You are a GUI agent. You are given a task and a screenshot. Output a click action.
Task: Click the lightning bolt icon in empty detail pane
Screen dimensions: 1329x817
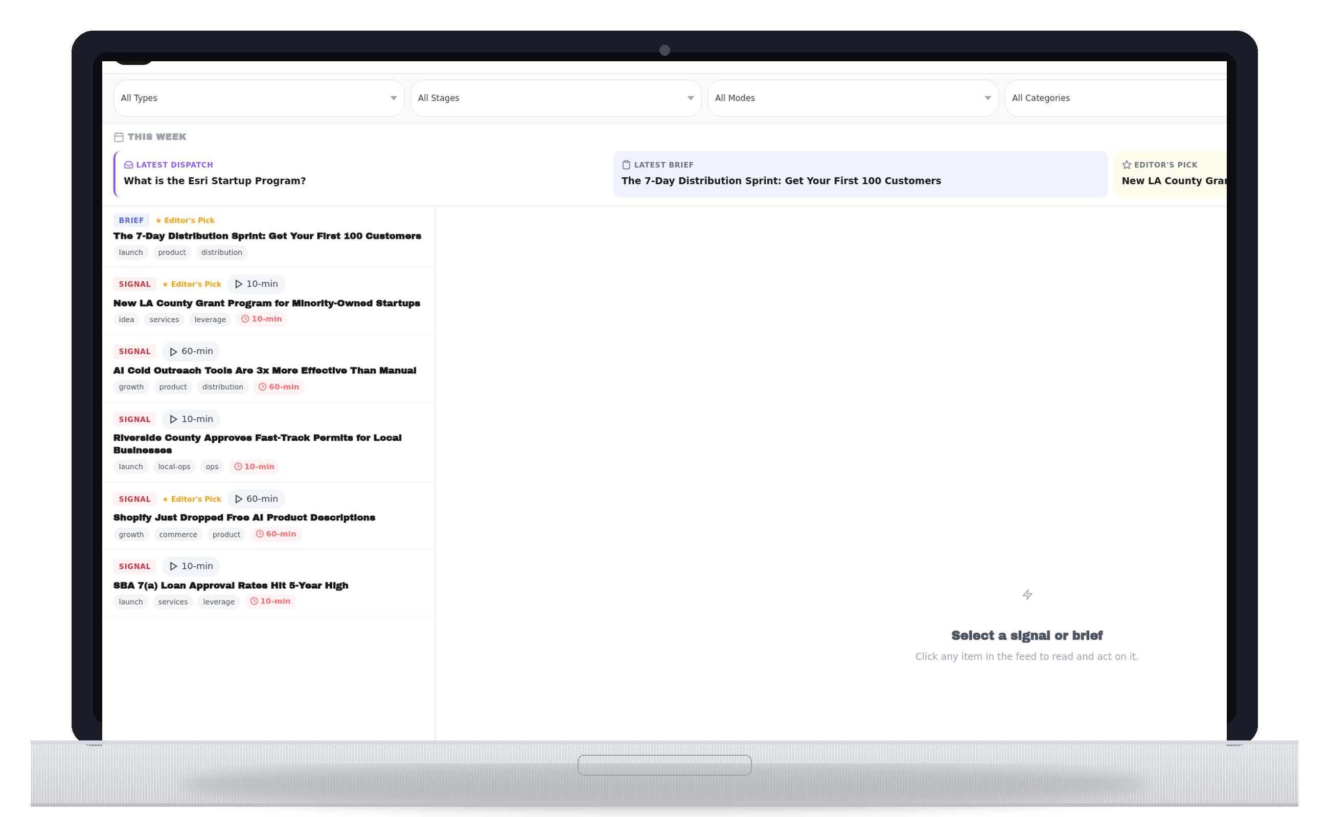[1027, 595]
